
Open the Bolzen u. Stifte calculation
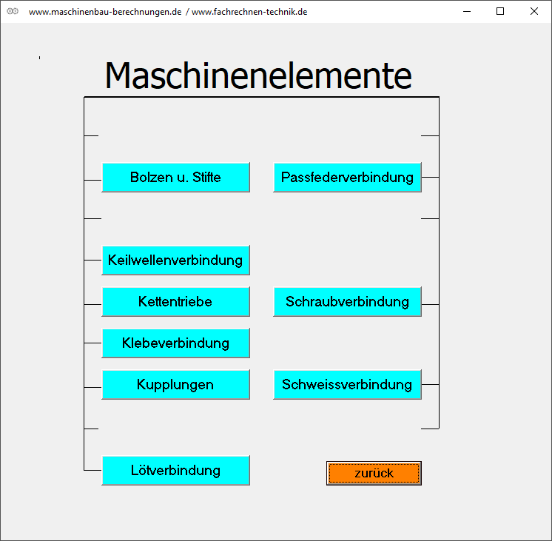(175, 178)
